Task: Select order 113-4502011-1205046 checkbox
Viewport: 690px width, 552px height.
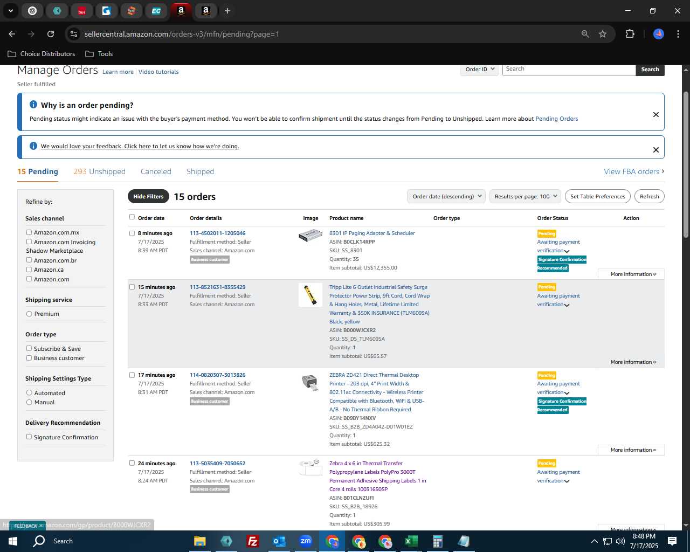Action: pyautogui.click(x=132, y=233)
